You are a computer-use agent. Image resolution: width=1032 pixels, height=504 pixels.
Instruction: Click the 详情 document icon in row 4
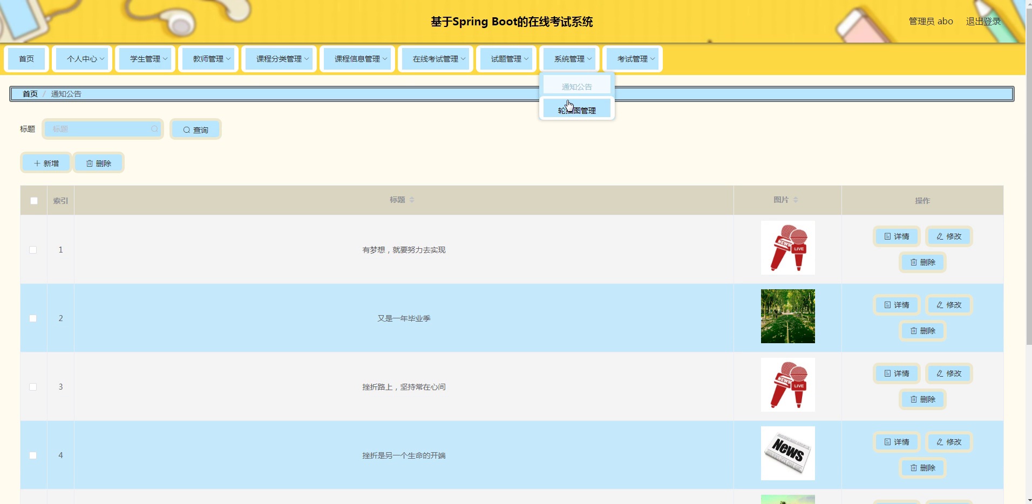coord(887,442)
